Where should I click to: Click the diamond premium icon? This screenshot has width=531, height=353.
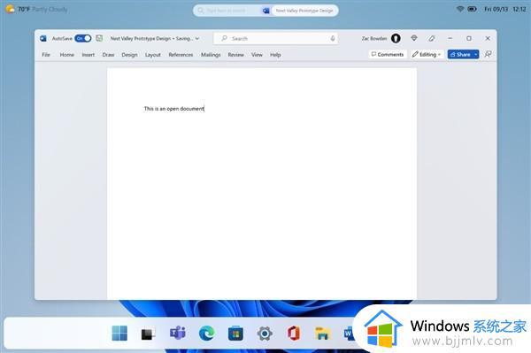[x=414, y=38]
